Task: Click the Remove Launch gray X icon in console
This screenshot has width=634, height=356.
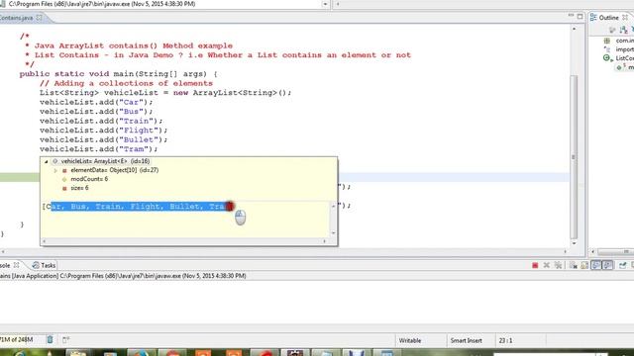Action: point(547,265)
